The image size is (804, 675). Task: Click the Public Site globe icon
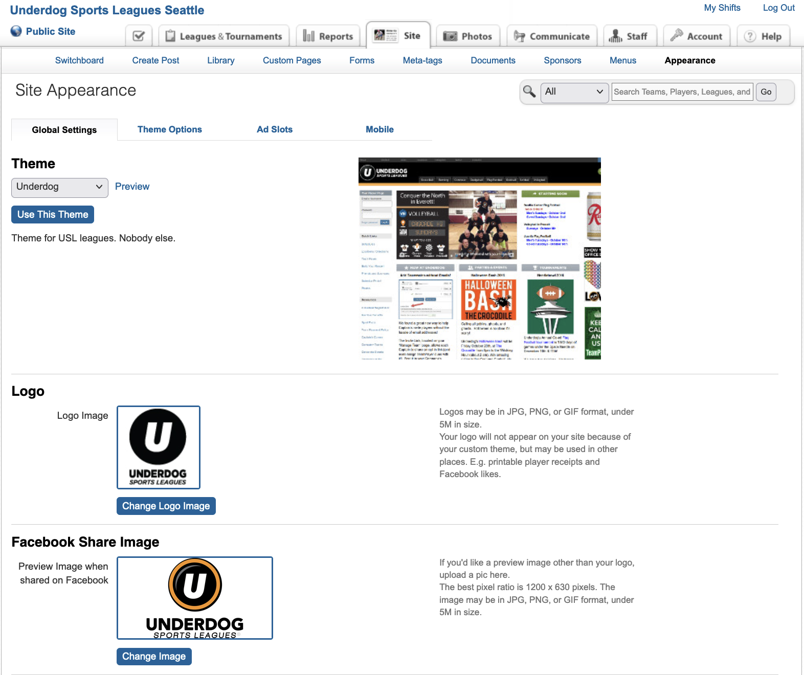[16, 31]
